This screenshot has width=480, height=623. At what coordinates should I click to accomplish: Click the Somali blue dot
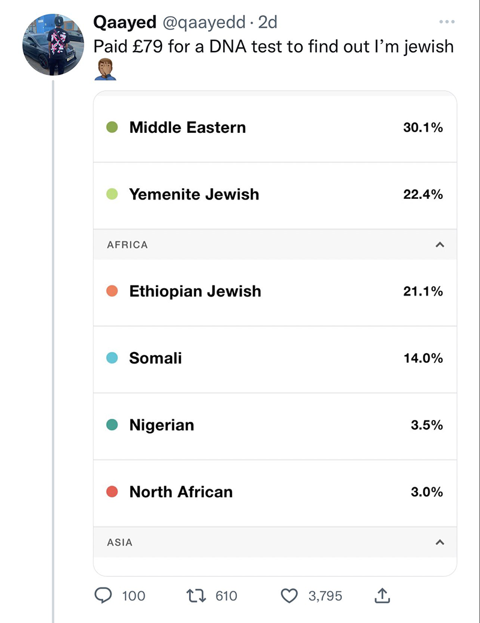coord(112,358)
